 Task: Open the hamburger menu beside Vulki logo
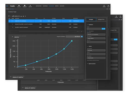[7, 6]
